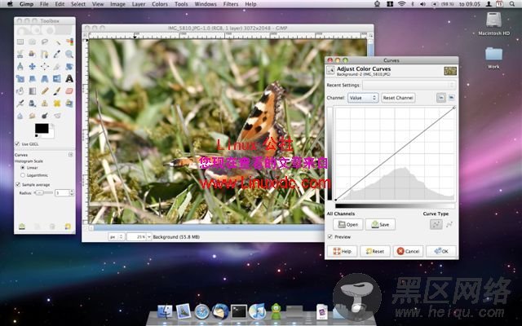Select the Alignment tool
Viewport: 522px width, 326px height.
(x=45, y=67)
